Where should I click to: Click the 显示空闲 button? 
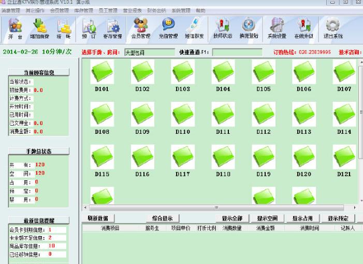(x=267, y=218)
